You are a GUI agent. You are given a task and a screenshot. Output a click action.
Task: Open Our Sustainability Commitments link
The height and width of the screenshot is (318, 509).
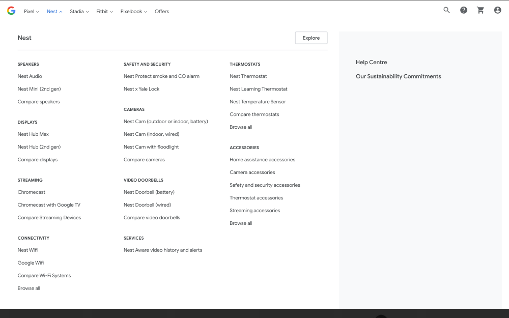(398, 76)
